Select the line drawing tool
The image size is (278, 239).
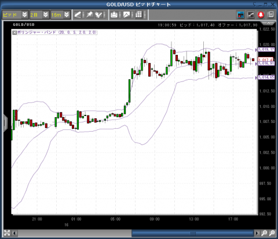click(x=78, y=15)
